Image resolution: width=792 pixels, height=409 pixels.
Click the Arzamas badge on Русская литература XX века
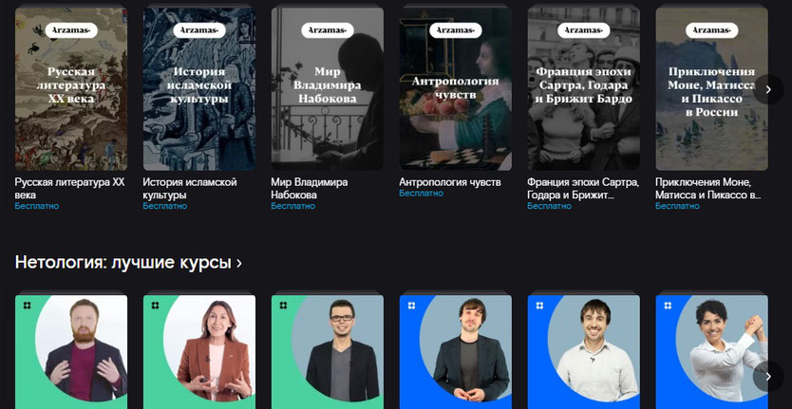pyautogui.click(x=71, y=30)
